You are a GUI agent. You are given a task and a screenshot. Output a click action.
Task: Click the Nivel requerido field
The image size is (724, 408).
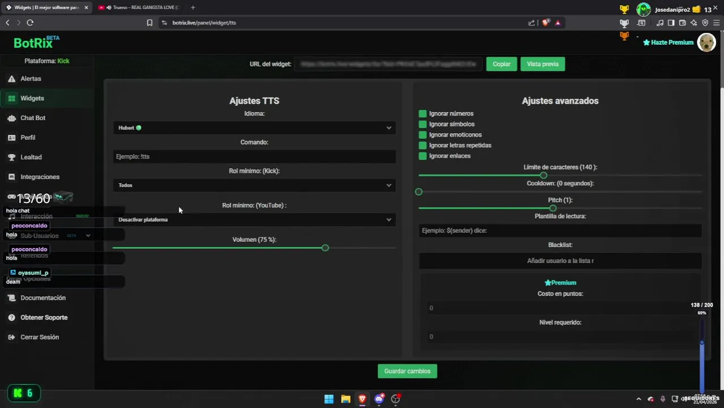click(x=560, y=337)
